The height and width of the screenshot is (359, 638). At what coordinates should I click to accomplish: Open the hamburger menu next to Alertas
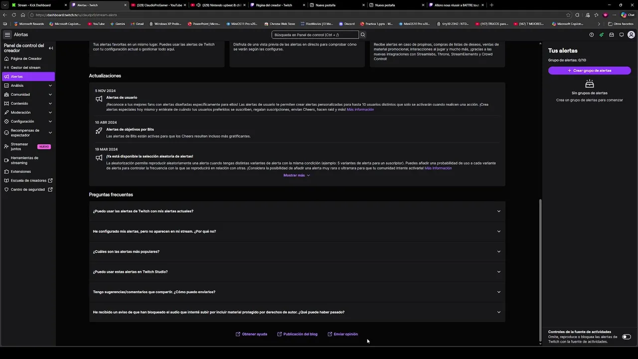(x=7, y=34)
